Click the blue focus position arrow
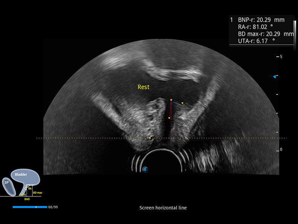 (x=274, y=77)
